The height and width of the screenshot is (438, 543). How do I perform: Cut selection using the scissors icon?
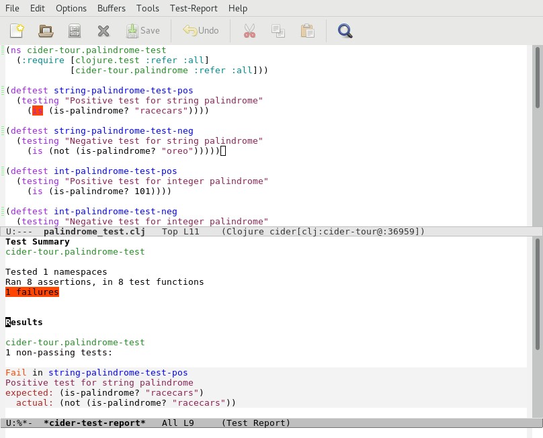[249, 30]
